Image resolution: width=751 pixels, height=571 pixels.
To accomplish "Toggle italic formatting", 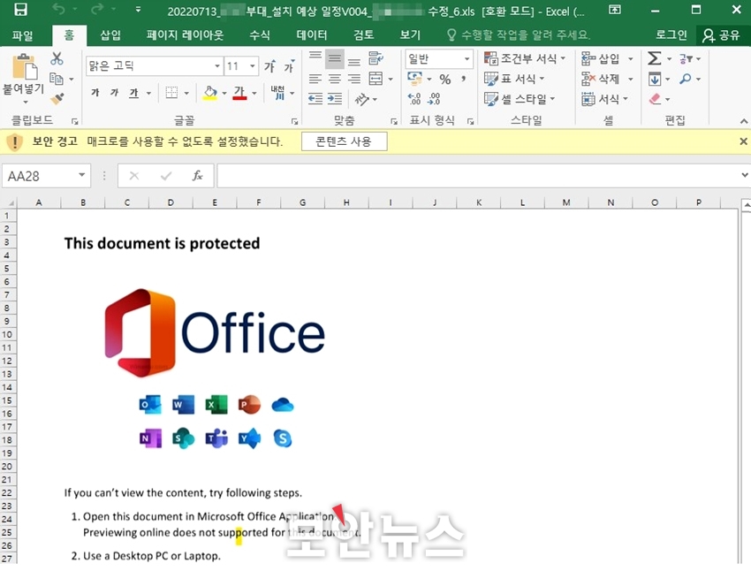I will (115, 93).
